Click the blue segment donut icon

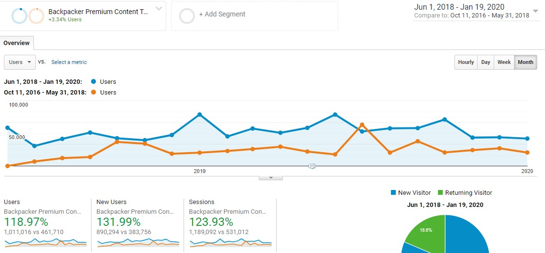click(19, 16)
